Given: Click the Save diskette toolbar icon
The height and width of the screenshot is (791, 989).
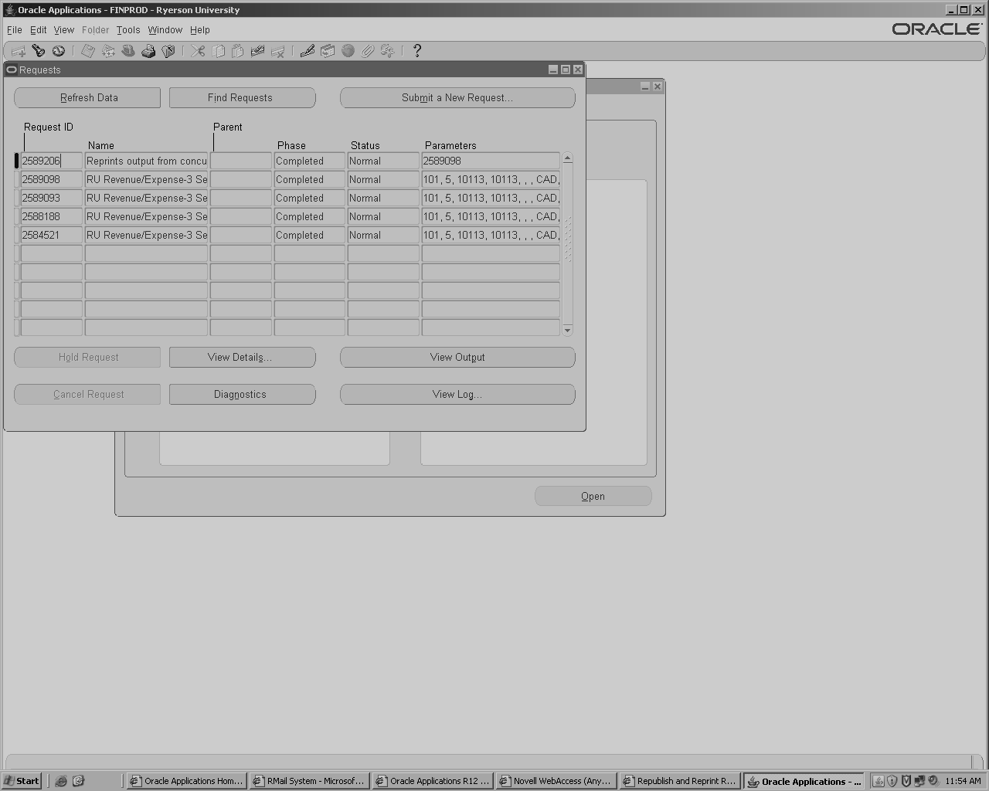Looking at the screenshot, I should tap(88, 51).
